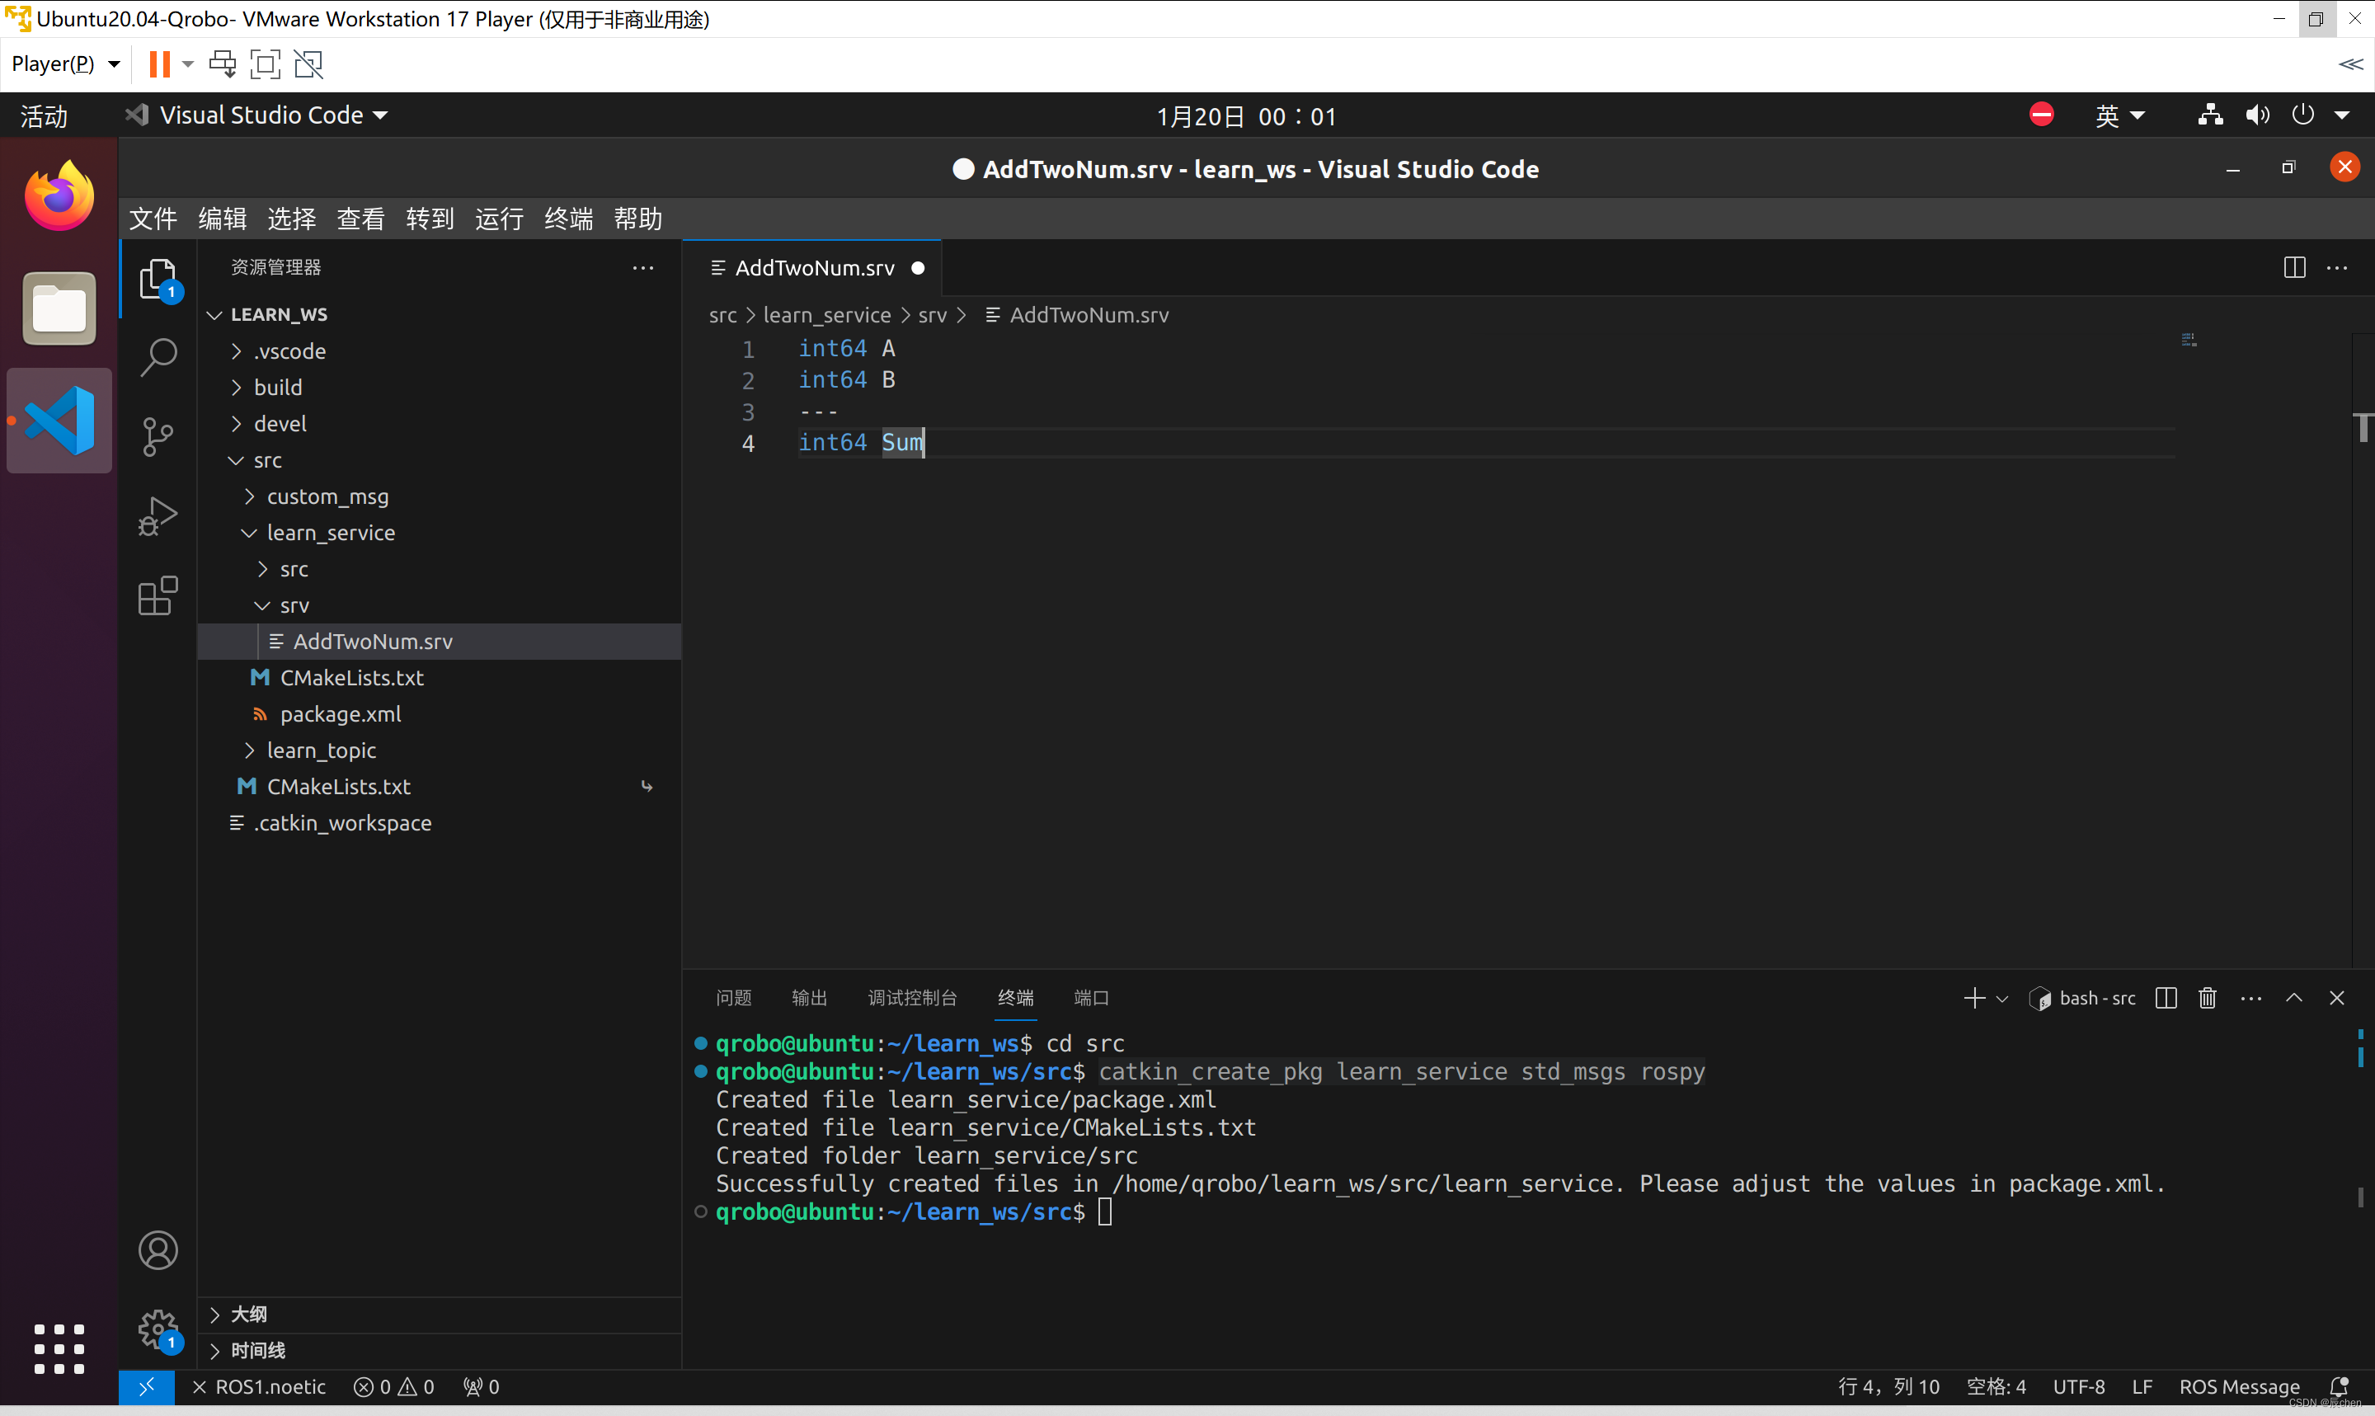Screen dimensions: 2375x1416
Task: Open Explorer views and more actions ellipsis
Action: (x=644, y=268)
